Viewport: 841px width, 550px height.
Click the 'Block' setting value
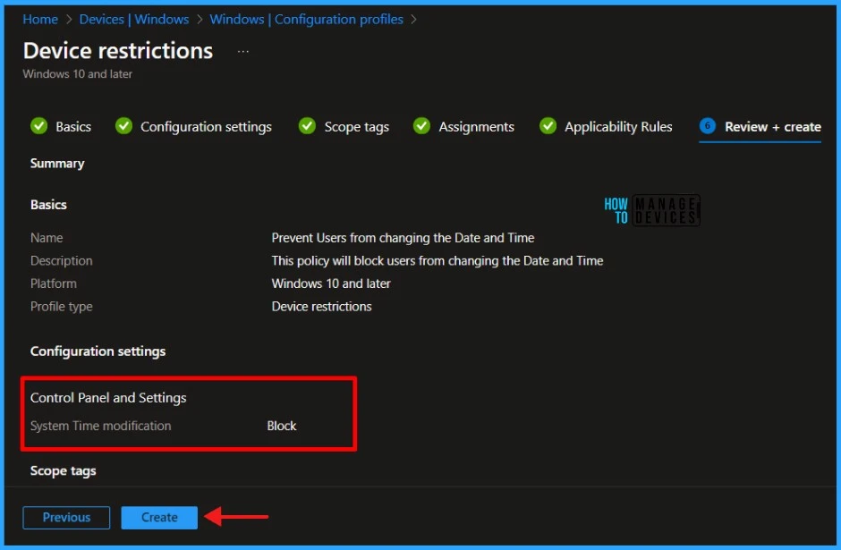(282, 426)
